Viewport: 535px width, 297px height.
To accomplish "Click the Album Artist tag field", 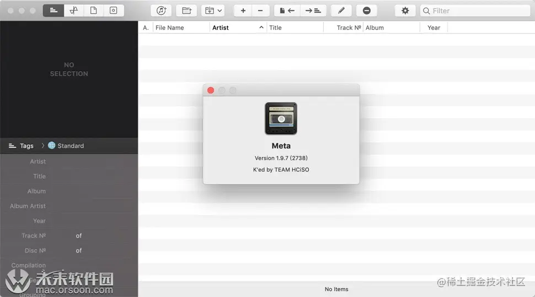I will click(x=92, y=206).
